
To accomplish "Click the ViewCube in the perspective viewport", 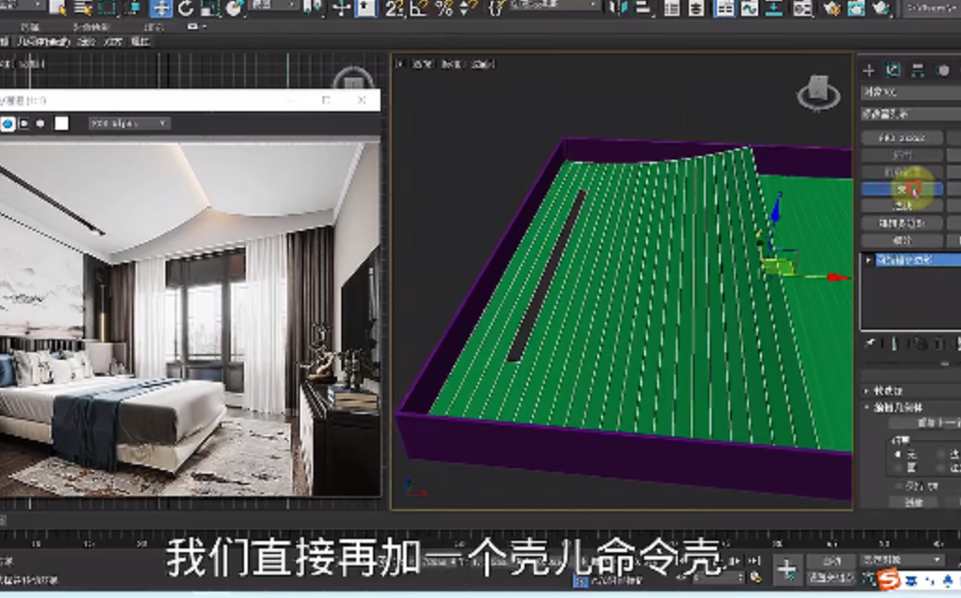I will point(817,93).
